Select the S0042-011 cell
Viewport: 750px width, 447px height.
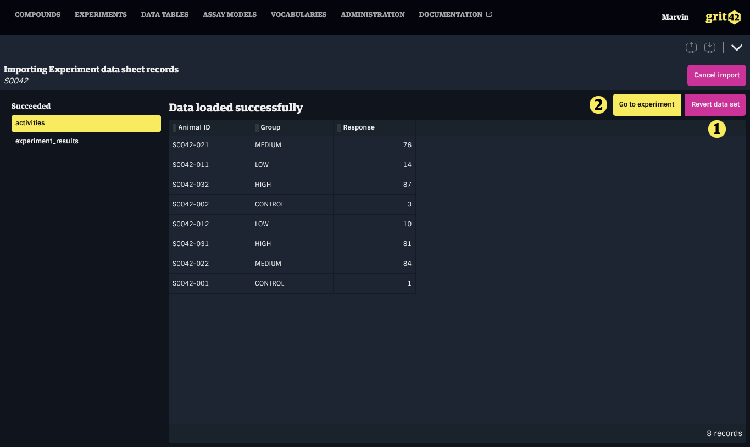click(x=210, y=165)
